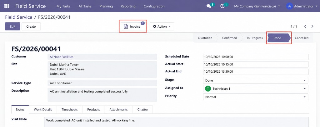Viewport: 320px width, 127px height.
Task: Expand the company selector My Company
Action: point(257,6)
